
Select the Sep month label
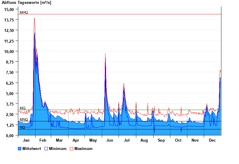point(161,140)
